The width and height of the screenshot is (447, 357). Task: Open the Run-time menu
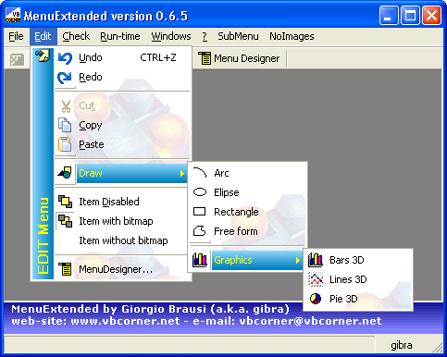point(120,36)
